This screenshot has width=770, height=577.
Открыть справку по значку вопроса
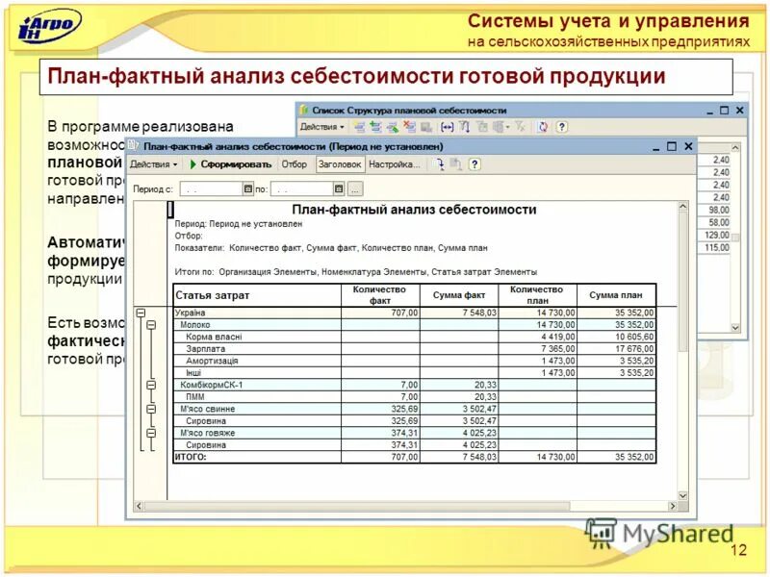(x=473, y=165)
